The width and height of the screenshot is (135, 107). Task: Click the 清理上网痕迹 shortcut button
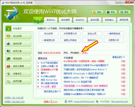tap(70, 40)
